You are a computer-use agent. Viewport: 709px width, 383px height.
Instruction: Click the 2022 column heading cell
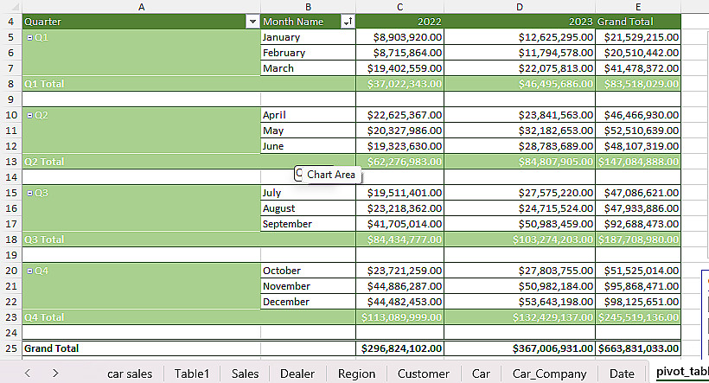(399, 22)
